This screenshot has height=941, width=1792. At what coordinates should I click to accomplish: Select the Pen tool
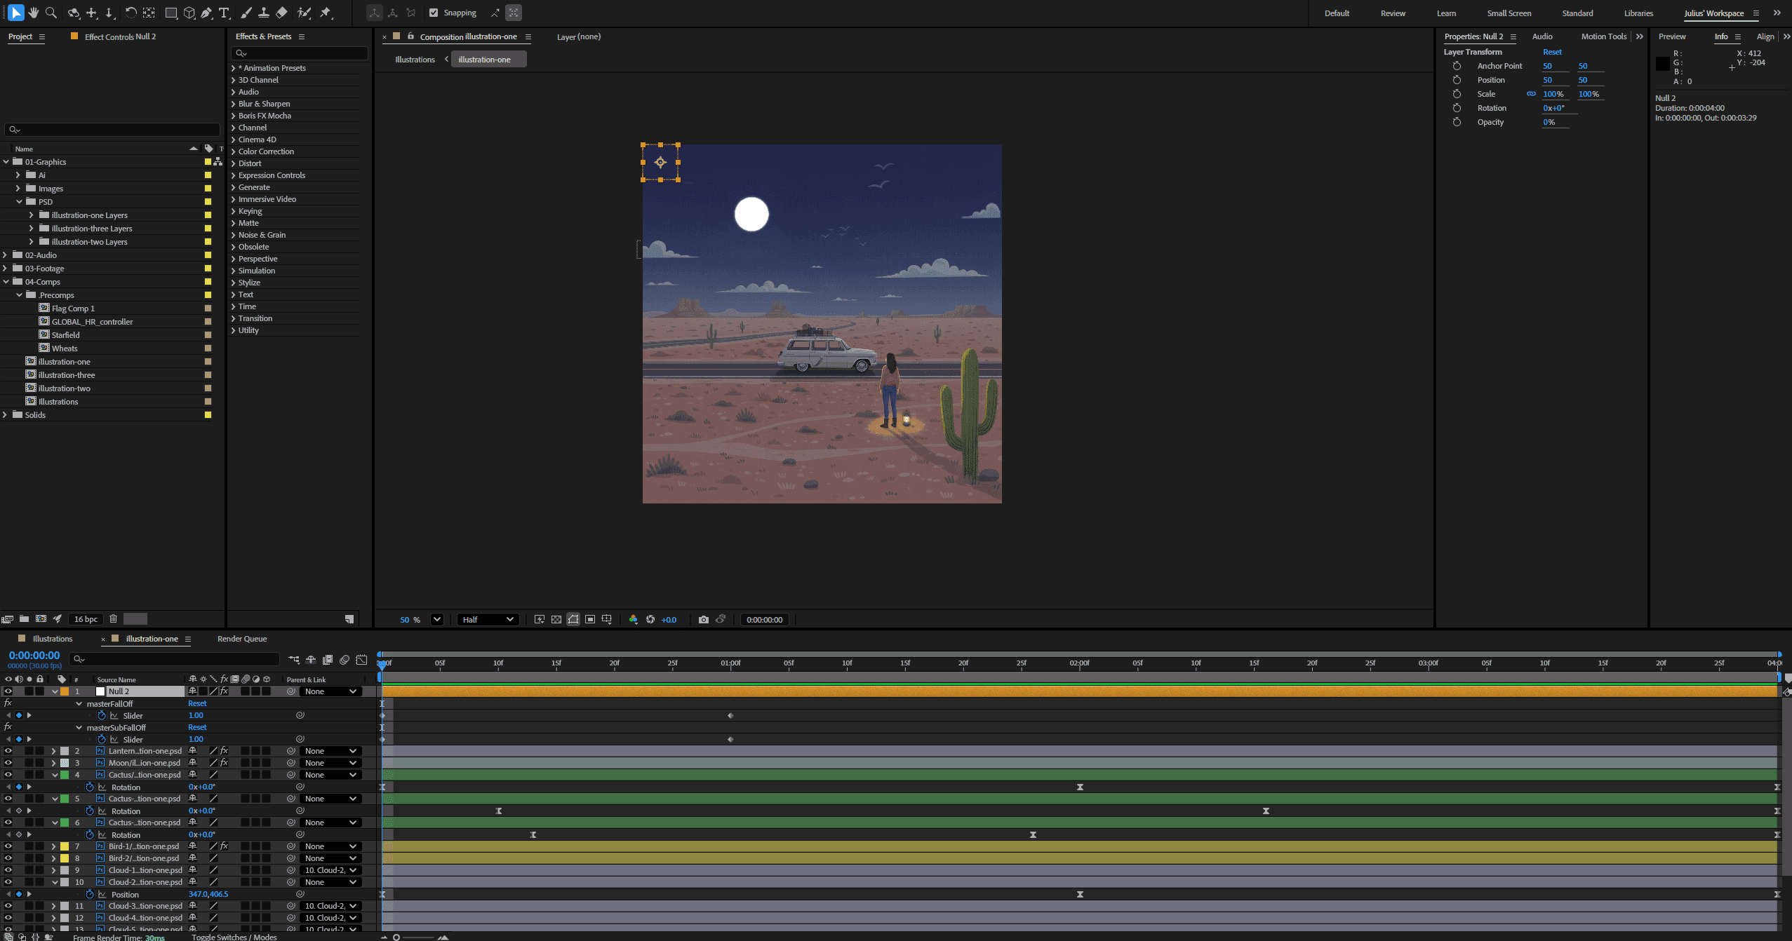(x=206, y=13)
